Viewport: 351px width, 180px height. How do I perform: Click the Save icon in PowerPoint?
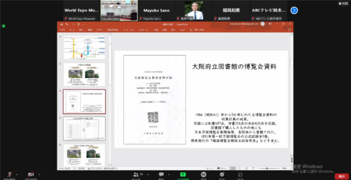(61, 24)
